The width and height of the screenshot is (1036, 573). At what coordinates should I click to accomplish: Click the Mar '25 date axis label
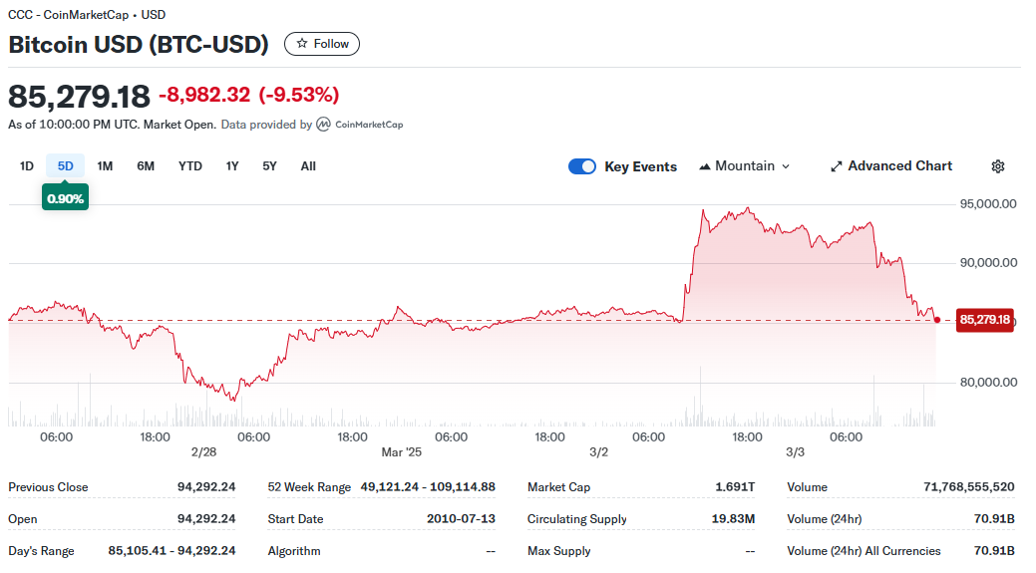401,452
